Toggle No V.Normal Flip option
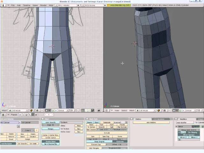The height and width of the screenshot is (153, 204). pos(51,144)
